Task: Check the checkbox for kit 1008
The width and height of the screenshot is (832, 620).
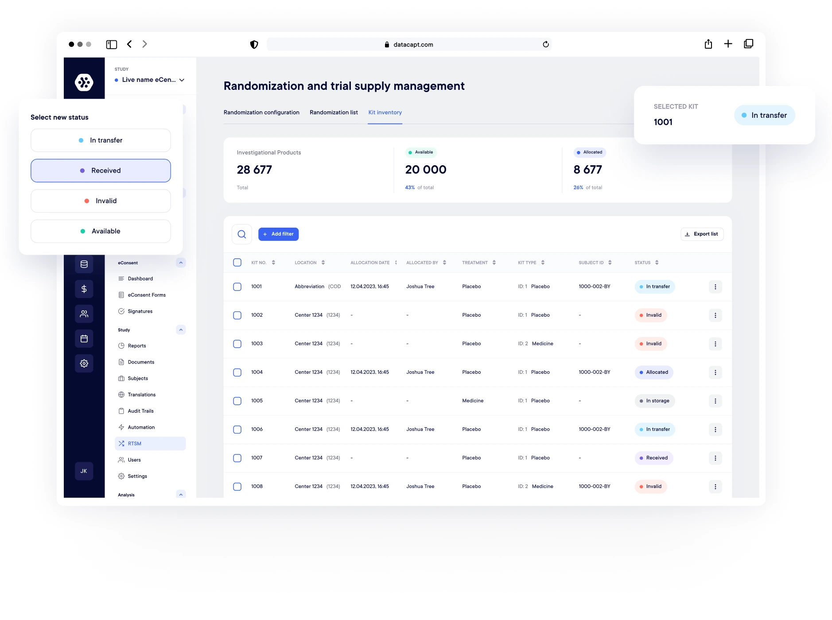Action: [x=237, y=487]
